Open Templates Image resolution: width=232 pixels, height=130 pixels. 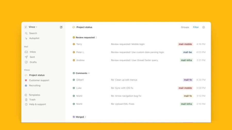(35, 95)
